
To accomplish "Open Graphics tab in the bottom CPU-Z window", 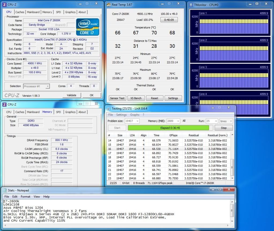I will (70, 112).
